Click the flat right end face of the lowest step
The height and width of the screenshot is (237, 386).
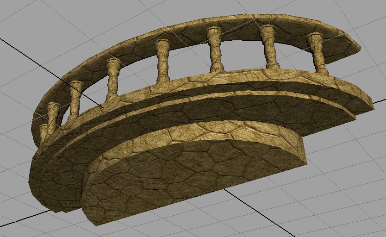click(301, 149)
